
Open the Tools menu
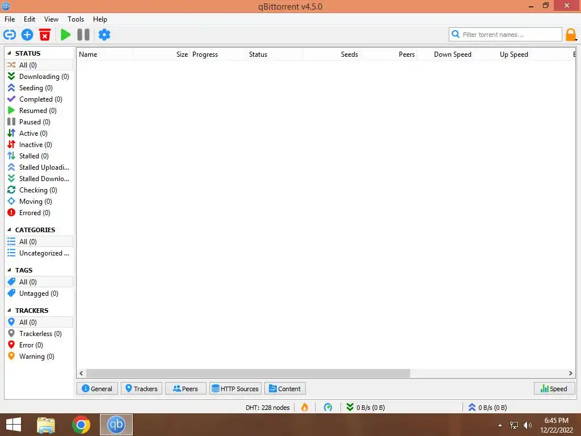point(75,19)
